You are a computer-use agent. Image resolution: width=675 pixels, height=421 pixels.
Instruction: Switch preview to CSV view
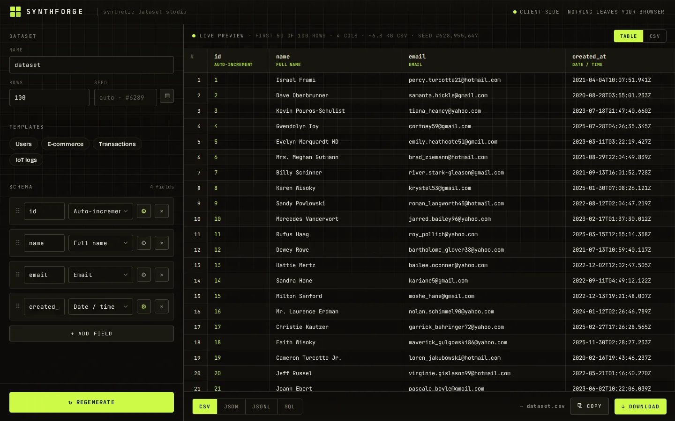pyautogui.click(x=655, y=36)
